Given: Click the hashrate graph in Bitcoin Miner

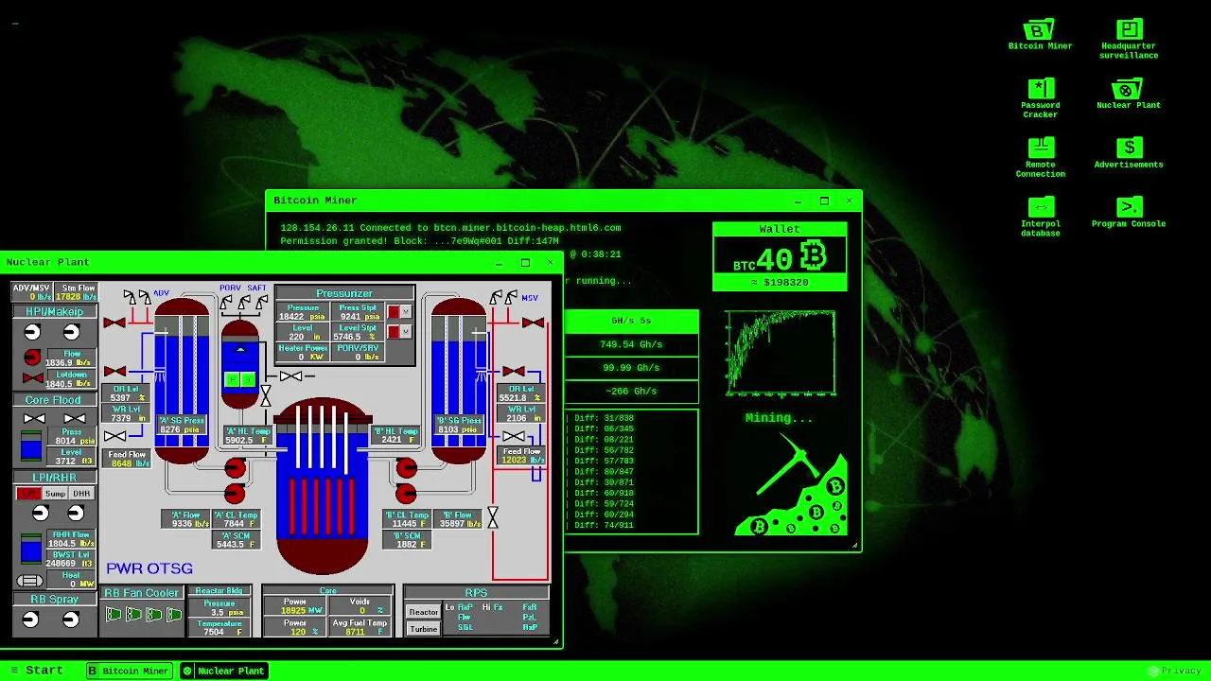Looking at the screenshot, I should click(x=781, y=352).
